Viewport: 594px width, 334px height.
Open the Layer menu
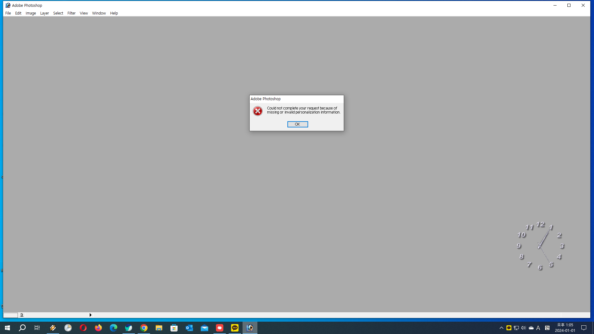(x=45, y=13)
